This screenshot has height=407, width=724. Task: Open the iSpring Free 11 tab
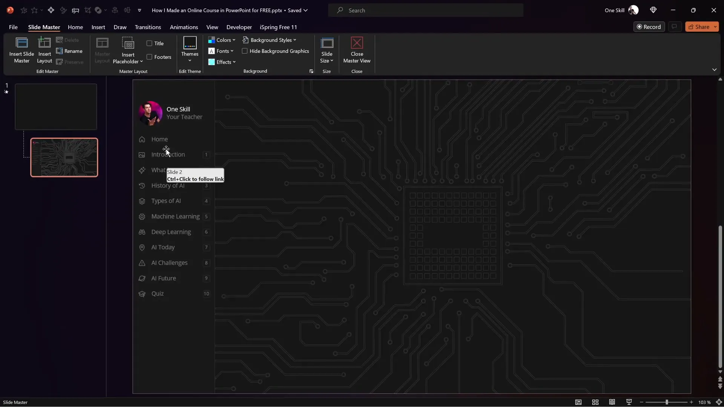tap(278, 27)
